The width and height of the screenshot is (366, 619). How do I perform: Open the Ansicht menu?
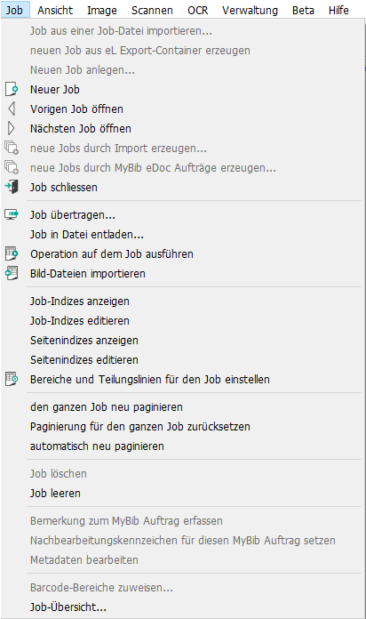(55, 10)
